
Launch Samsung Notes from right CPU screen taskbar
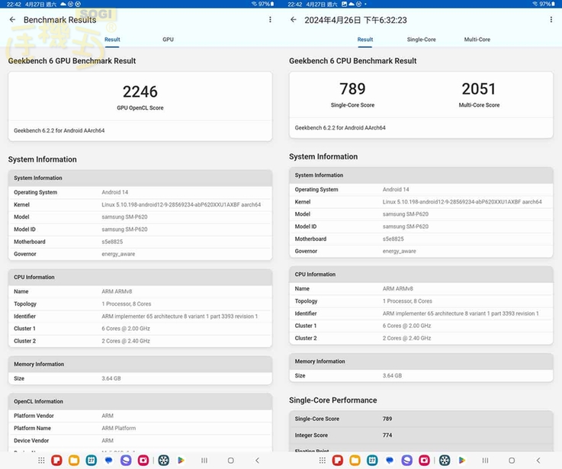point(338,460)
